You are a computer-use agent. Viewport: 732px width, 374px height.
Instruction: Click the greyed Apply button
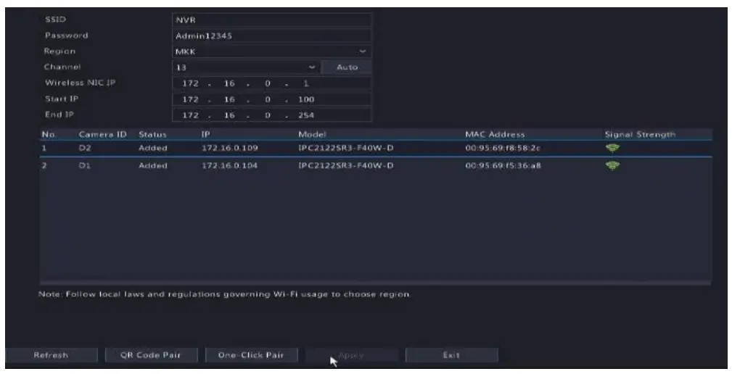[x=351, y=355]
